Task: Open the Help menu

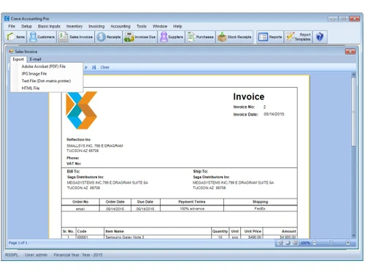Action: pos(177,26)
